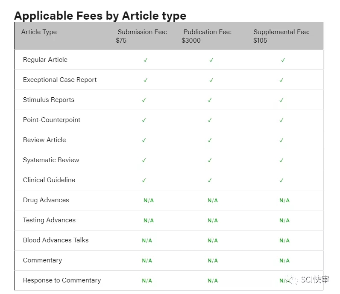Click the Supplemental Fee checkmark for Regular Article
The image size is (340, 294).
(283, 60)
